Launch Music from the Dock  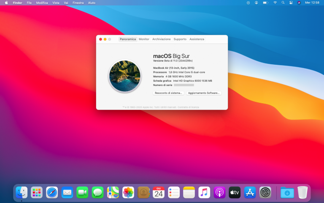(204, 192)
